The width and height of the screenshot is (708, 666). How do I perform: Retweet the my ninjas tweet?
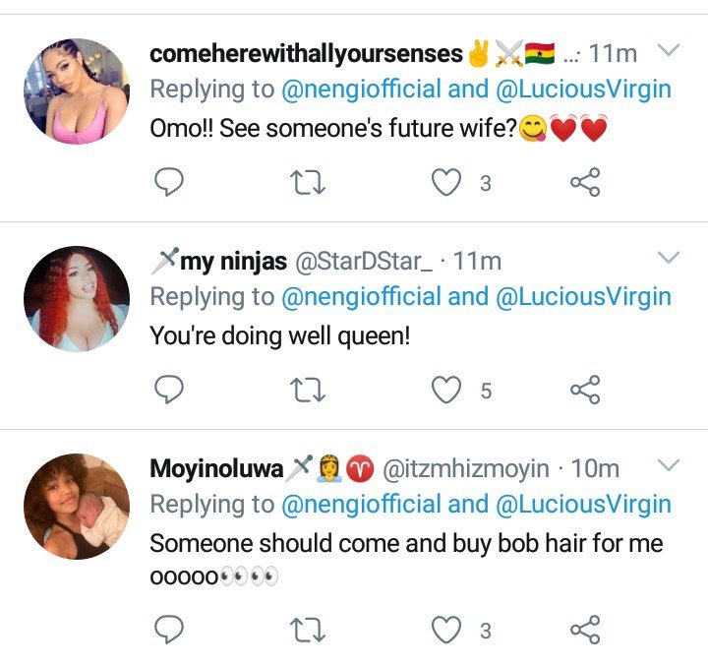coord(309,391)
